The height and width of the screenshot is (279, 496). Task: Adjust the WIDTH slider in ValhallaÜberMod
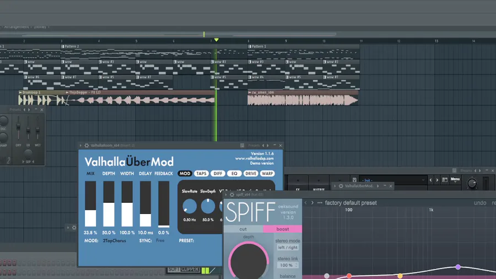pos(127,204)
